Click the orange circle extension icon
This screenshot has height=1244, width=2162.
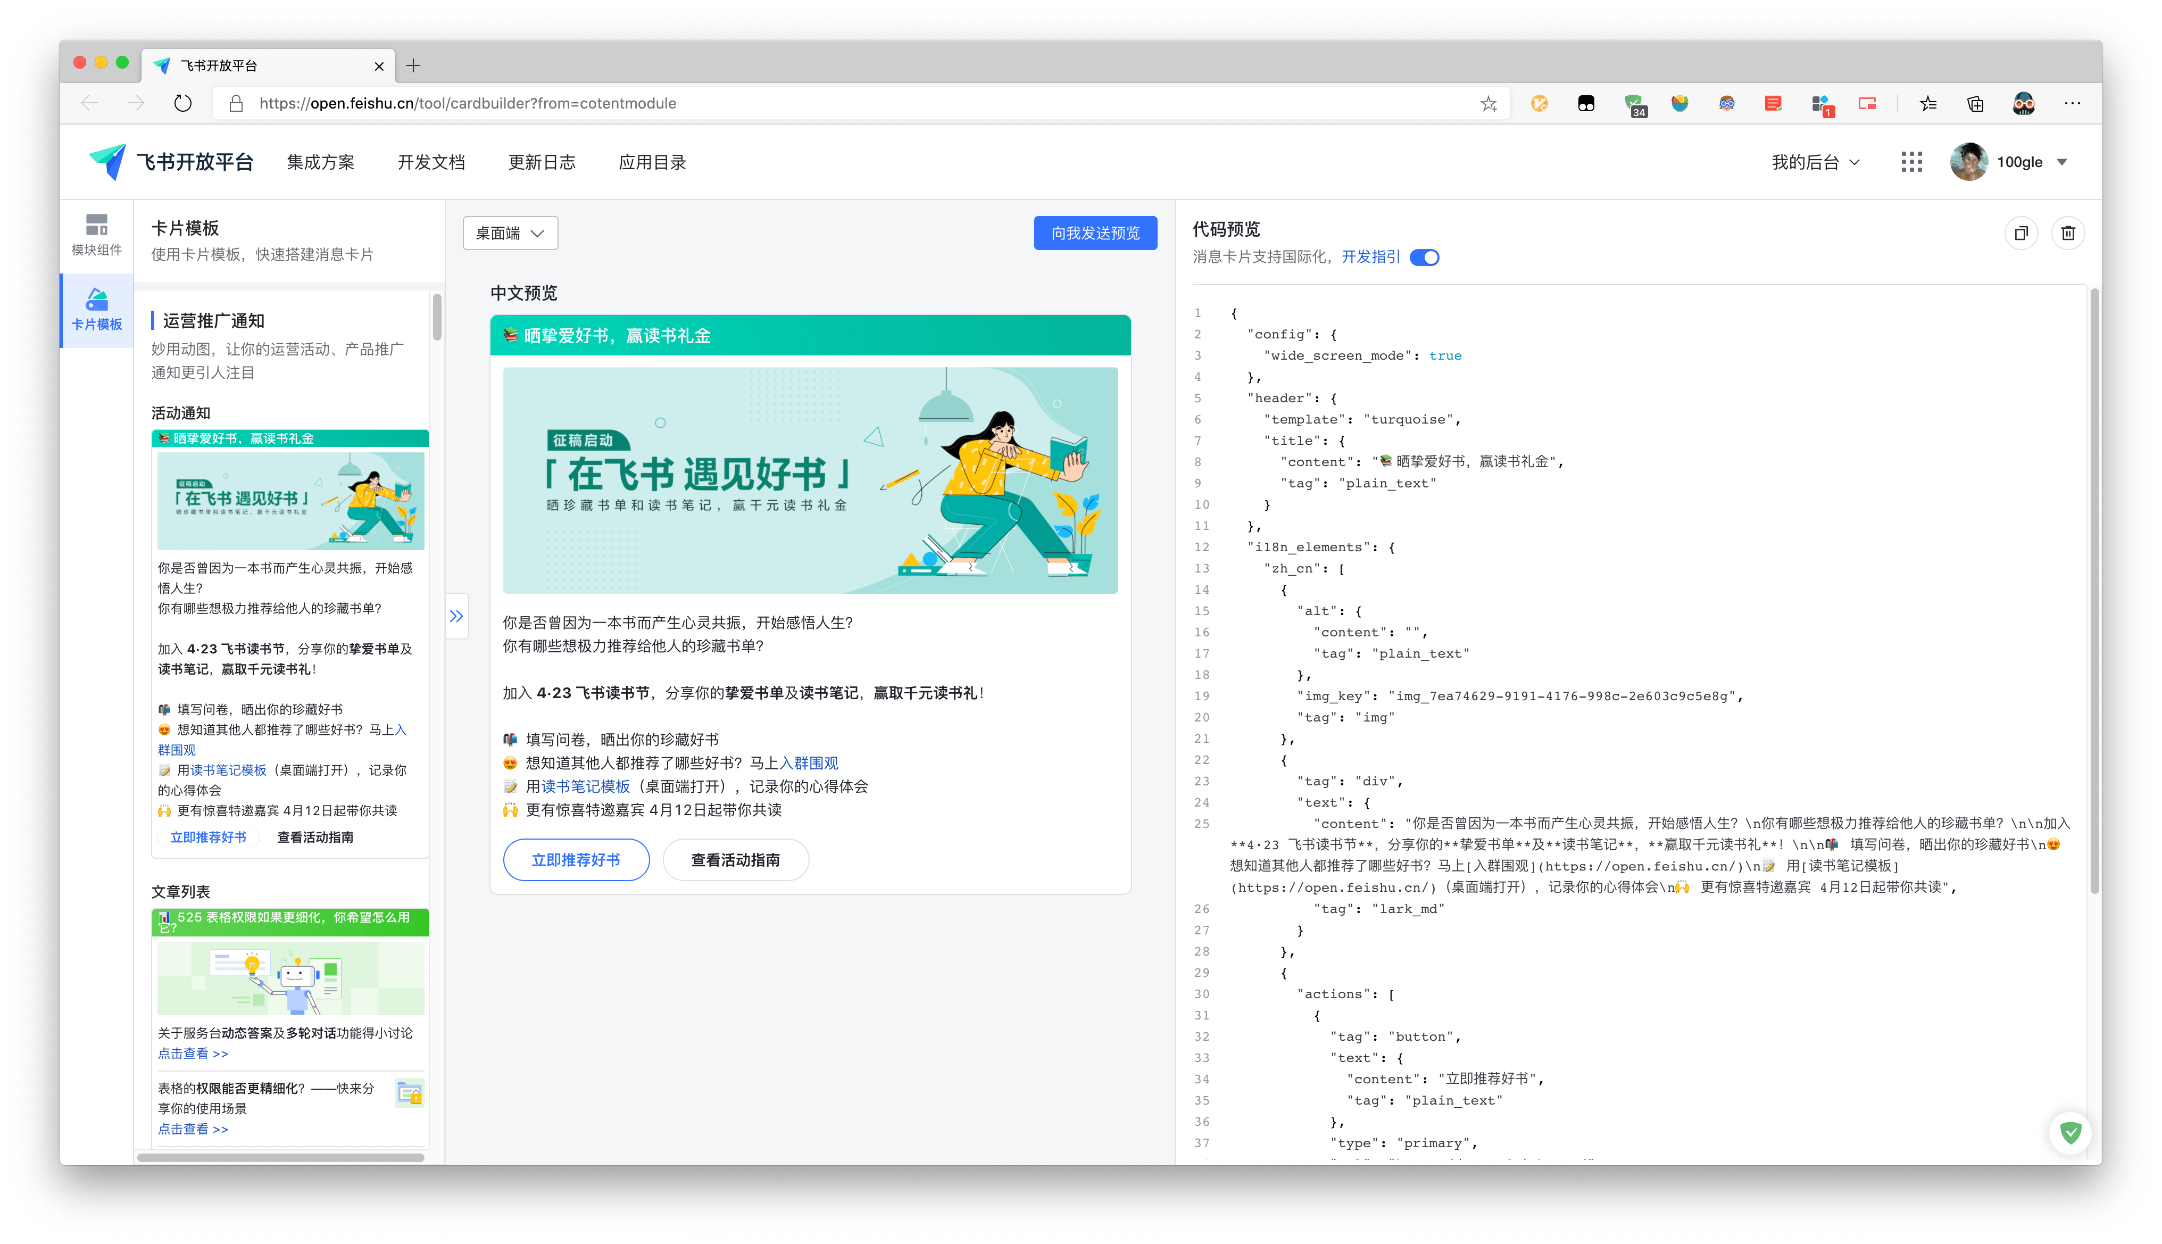[x=1539, y=103]
